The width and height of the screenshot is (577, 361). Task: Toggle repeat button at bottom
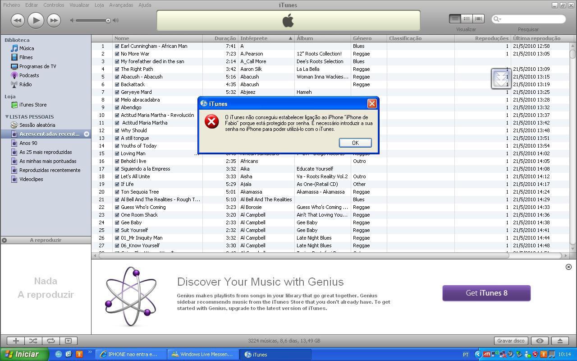pyautogui.click(x=51, y=341)
